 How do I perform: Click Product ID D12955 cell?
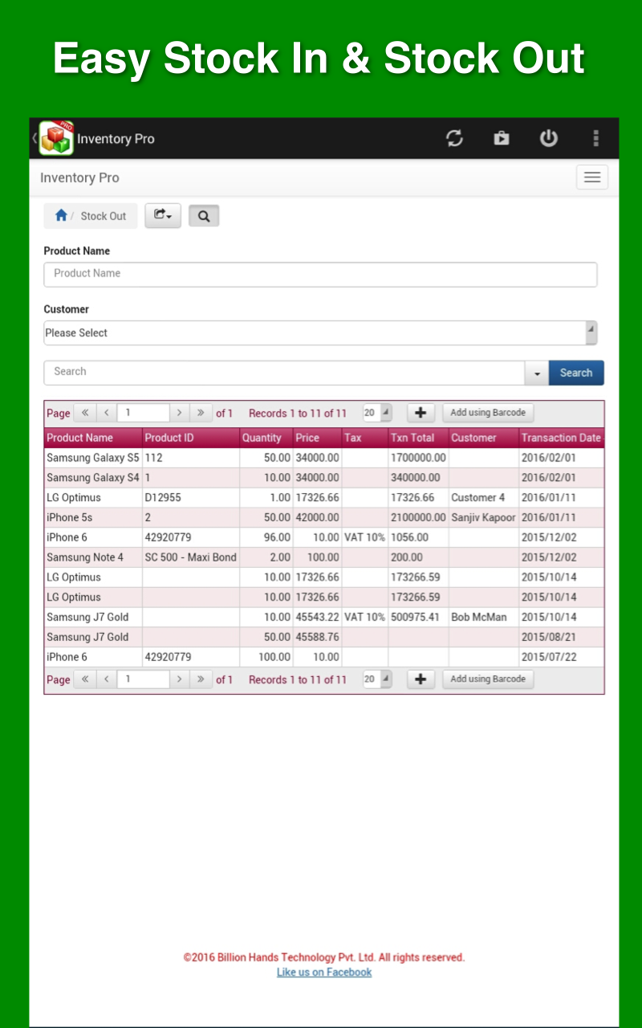(191, 498)
